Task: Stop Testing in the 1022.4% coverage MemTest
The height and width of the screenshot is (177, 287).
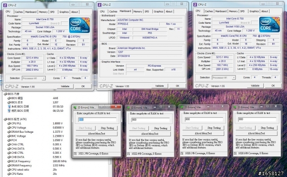Action: pos(161,128)
